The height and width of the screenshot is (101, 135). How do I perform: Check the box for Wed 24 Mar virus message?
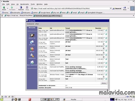tap(104, 31)
